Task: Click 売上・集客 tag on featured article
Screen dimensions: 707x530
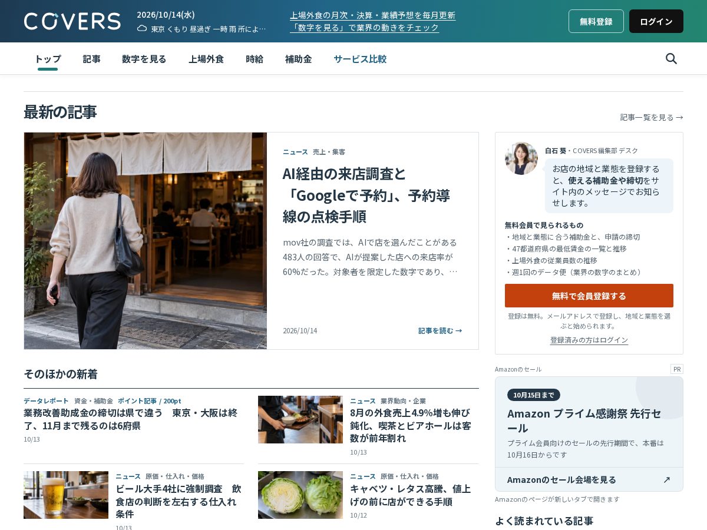Action: 329,151
